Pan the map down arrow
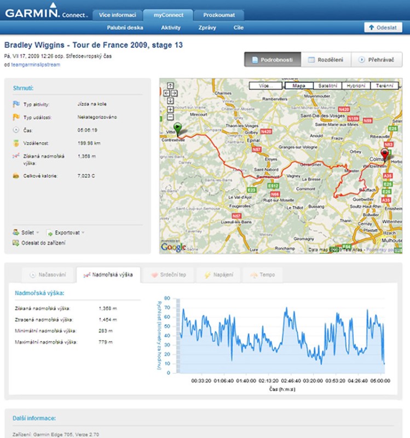The height and width of the screenshot is (438, 410). 170,101
